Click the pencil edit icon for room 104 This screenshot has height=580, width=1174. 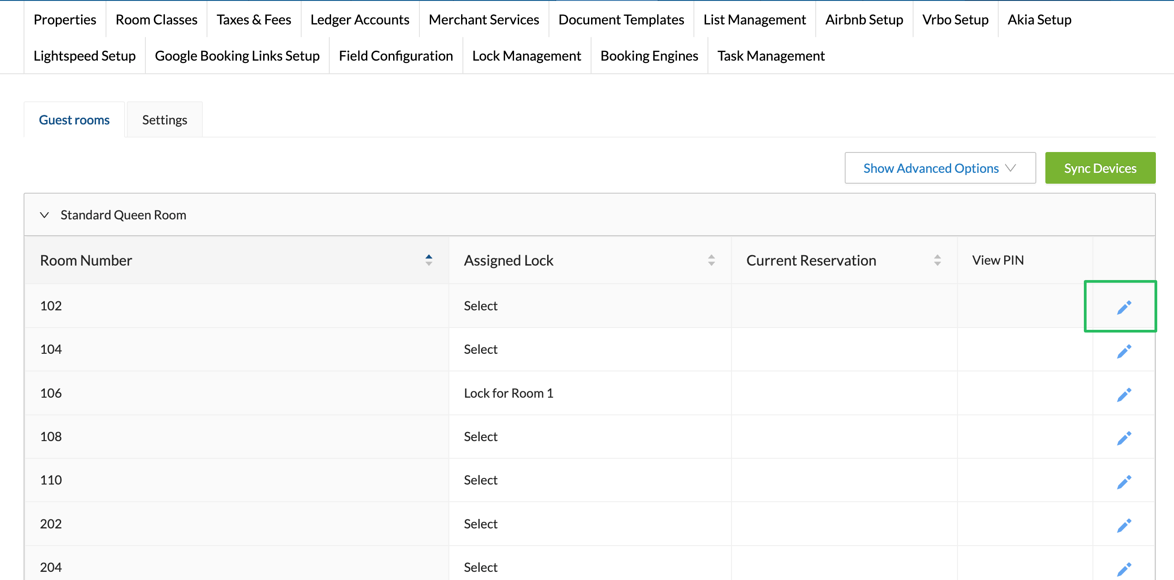[1123, 351]
